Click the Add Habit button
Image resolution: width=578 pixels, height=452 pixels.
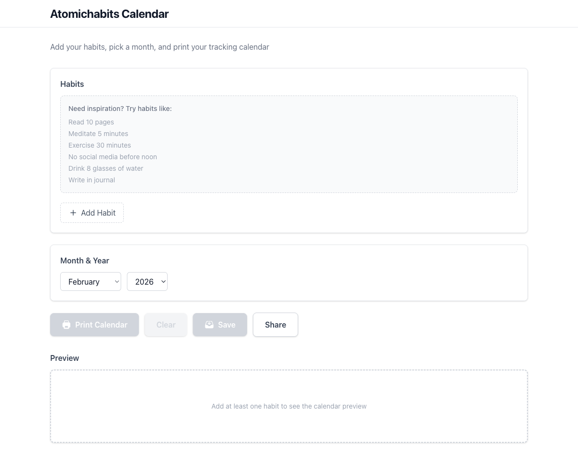coord(92,213)
